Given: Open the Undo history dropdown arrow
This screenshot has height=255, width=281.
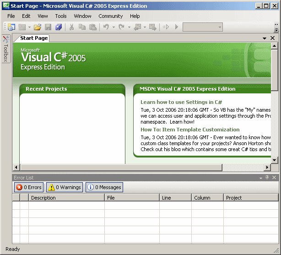Looking at the screenshot, I should point(113,27).
